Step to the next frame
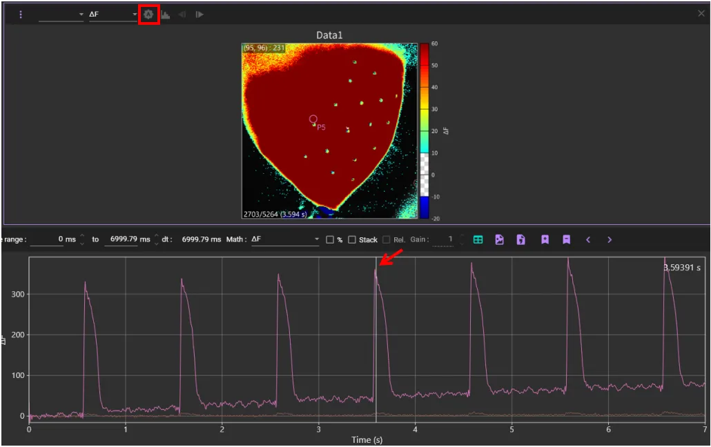 [x=199, y=14]
